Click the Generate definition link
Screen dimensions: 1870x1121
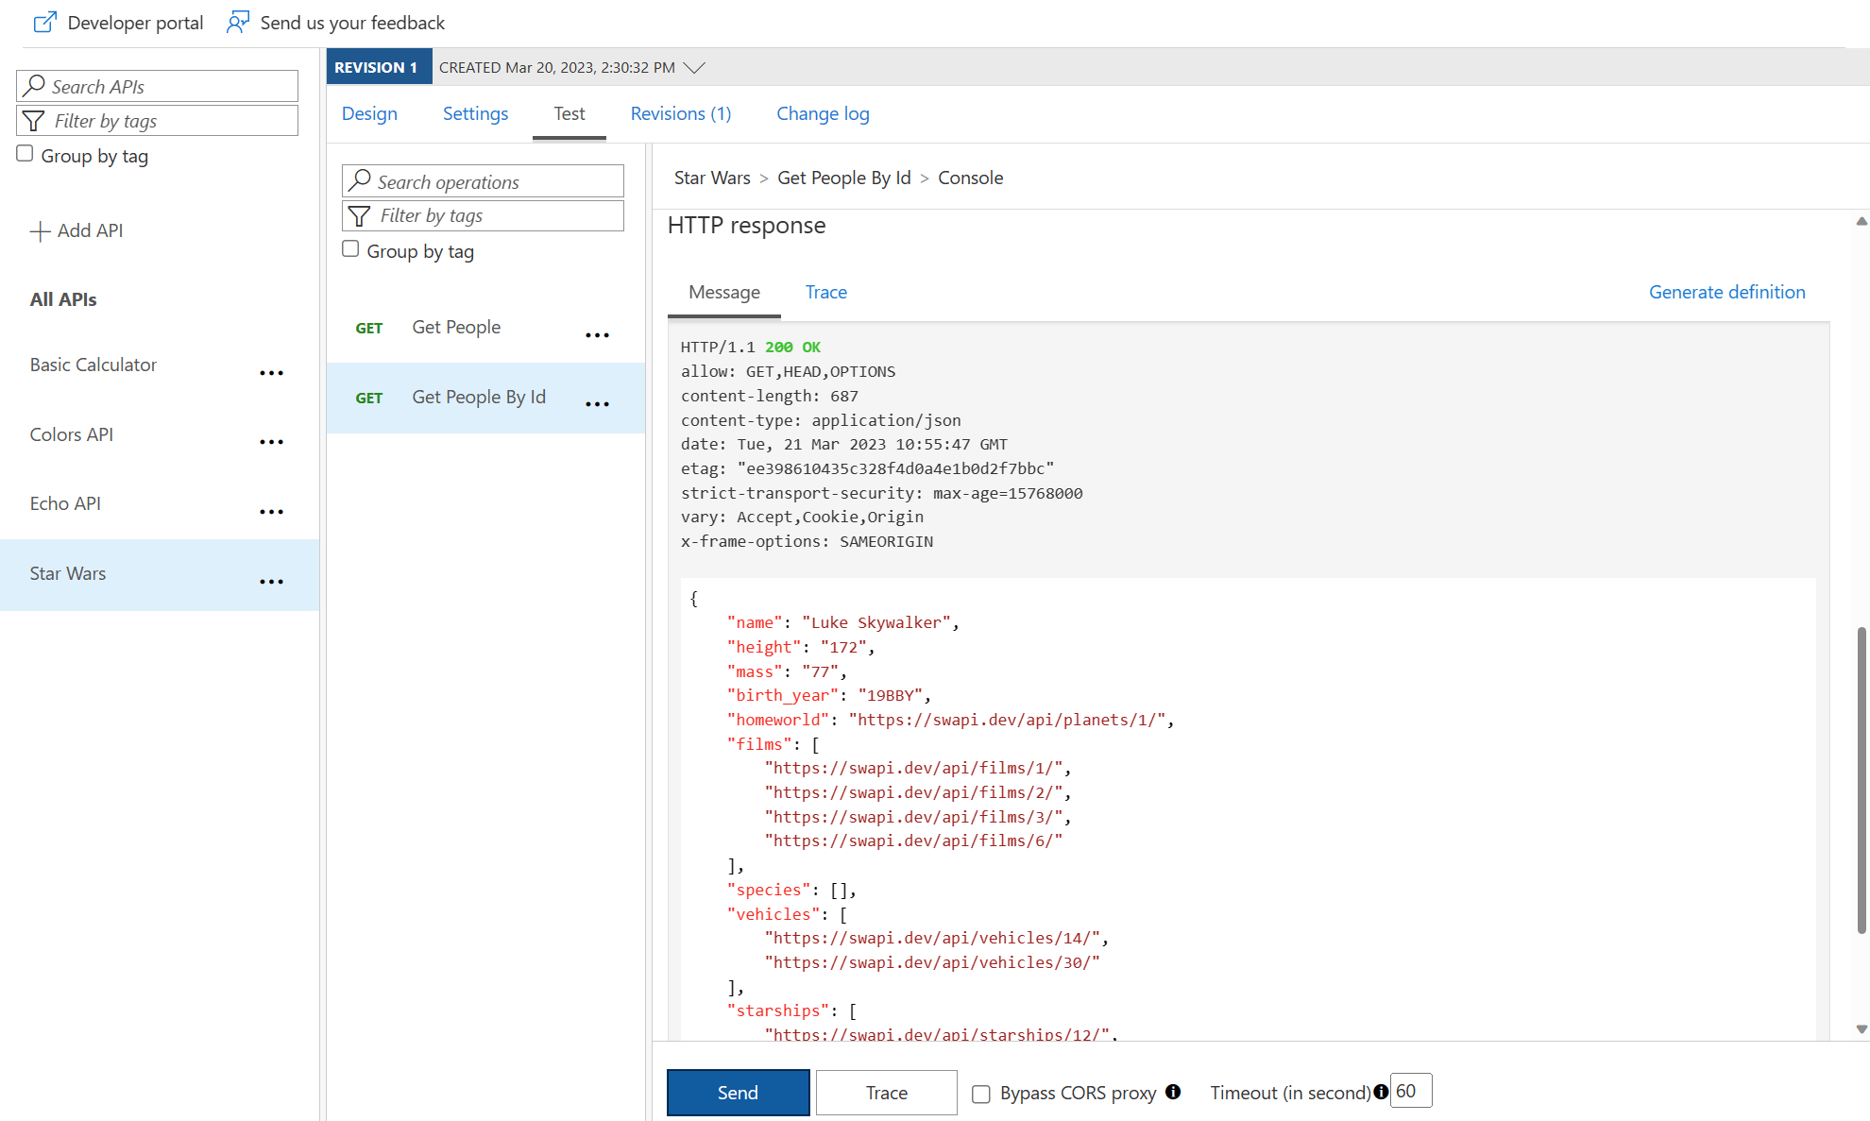1726,292
